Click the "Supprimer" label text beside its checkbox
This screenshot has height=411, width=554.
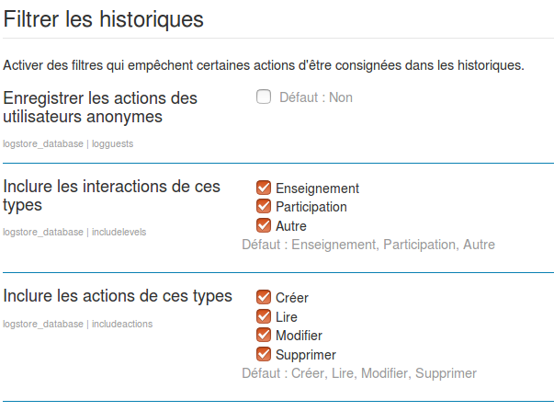(305, 355)
